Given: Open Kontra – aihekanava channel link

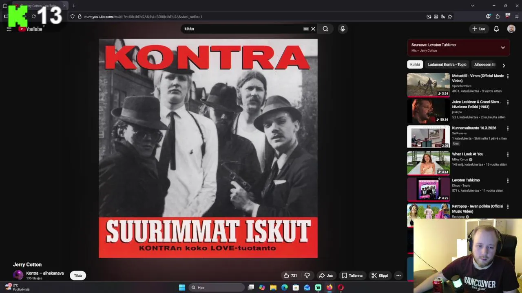Looking at the screenshot, I should [x=45, y=273].
